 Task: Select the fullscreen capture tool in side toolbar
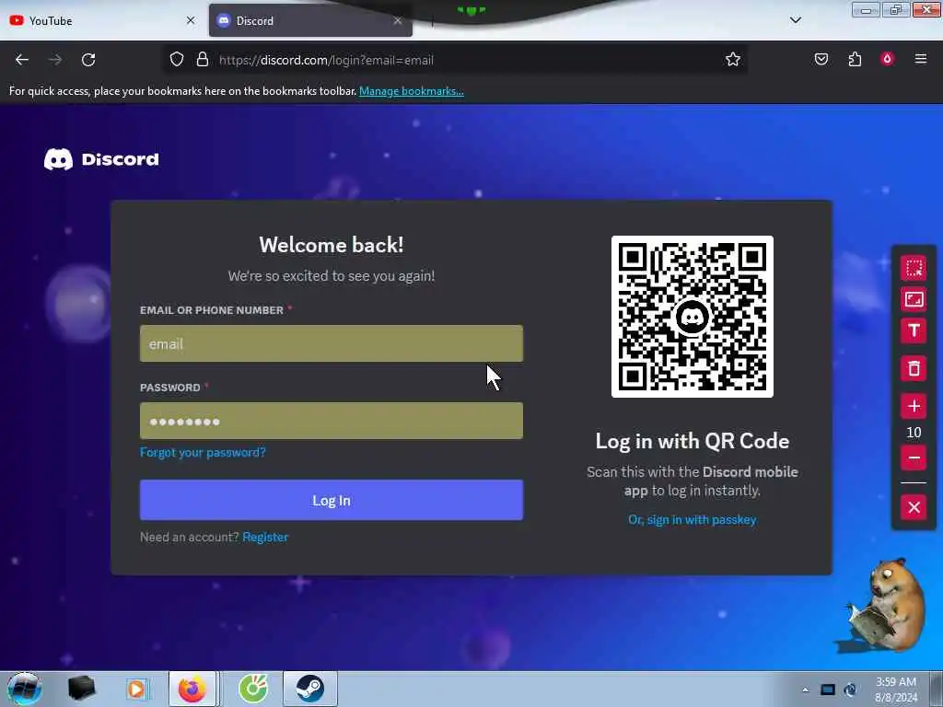click(x=914, y=299)
